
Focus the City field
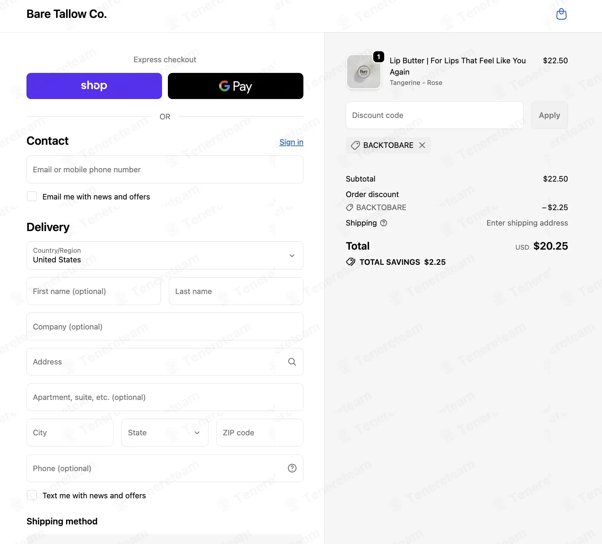pyautogui.click(x=70, y=433)
